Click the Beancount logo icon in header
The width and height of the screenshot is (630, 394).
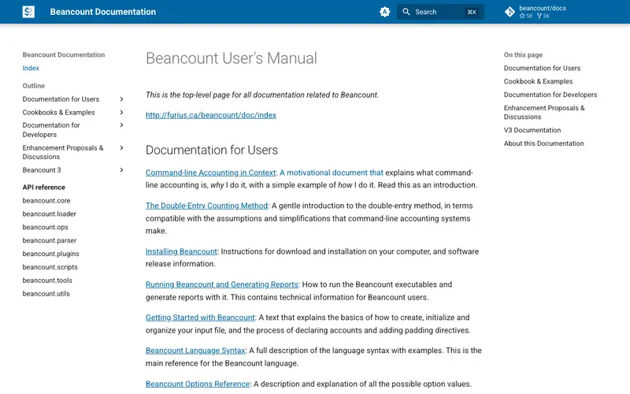click(x=28, y=12)
